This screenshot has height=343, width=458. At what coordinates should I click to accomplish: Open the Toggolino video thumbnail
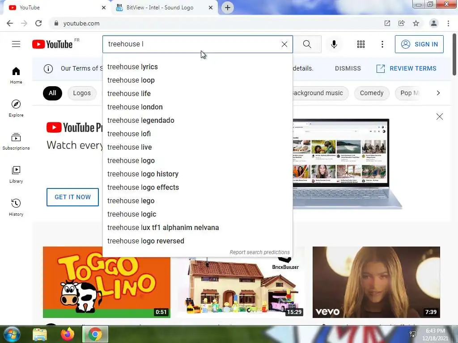[x=106, y=282]
